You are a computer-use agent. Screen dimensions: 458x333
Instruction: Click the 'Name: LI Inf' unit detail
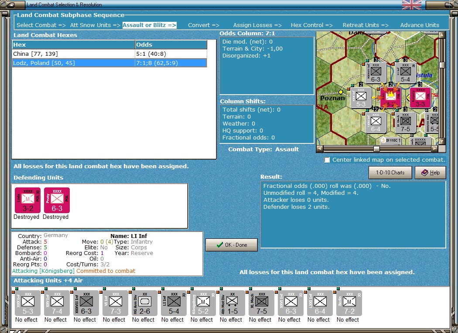pos(129,236)
